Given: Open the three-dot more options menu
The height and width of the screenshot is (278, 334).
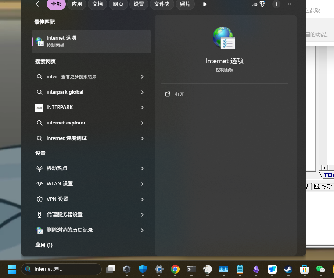Looking at the screenshot, I should coord(290,4).
